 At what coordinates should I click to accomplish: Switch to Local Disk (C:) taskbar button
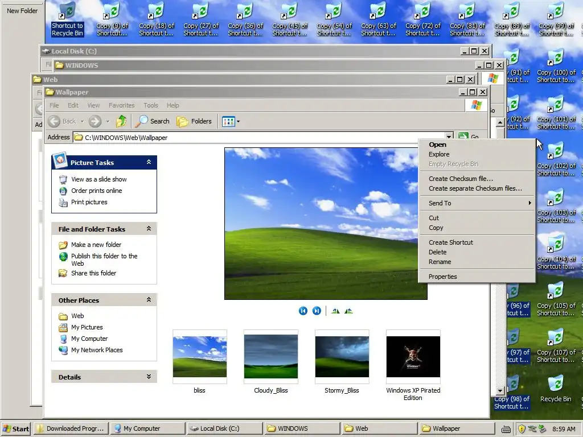pos(225,428)
